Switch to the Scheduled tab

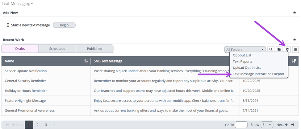tap(57, 49)
